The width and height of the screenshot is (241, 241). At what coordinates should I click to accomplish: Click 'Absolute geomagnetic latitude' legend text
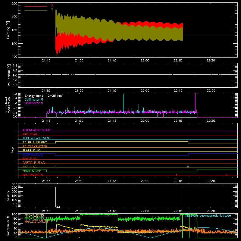(208, 215)
